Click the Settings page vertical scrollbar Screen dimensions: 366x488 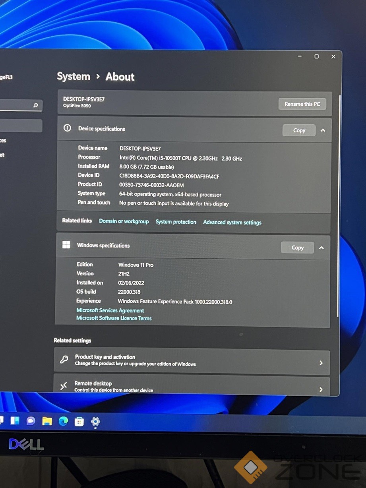point(339,205)
